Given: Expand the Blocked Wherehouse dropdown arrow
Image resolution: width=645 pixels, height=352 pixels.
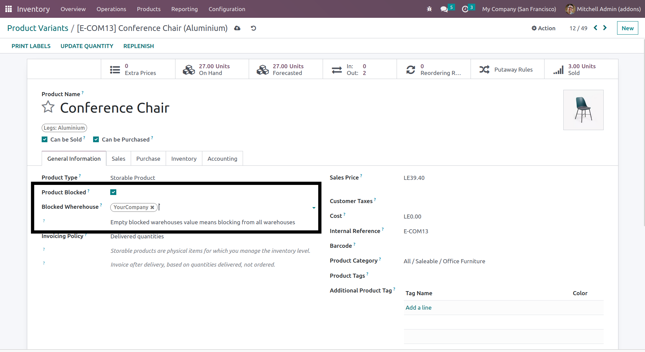Looking at the screenshot, I should (314, 208).
